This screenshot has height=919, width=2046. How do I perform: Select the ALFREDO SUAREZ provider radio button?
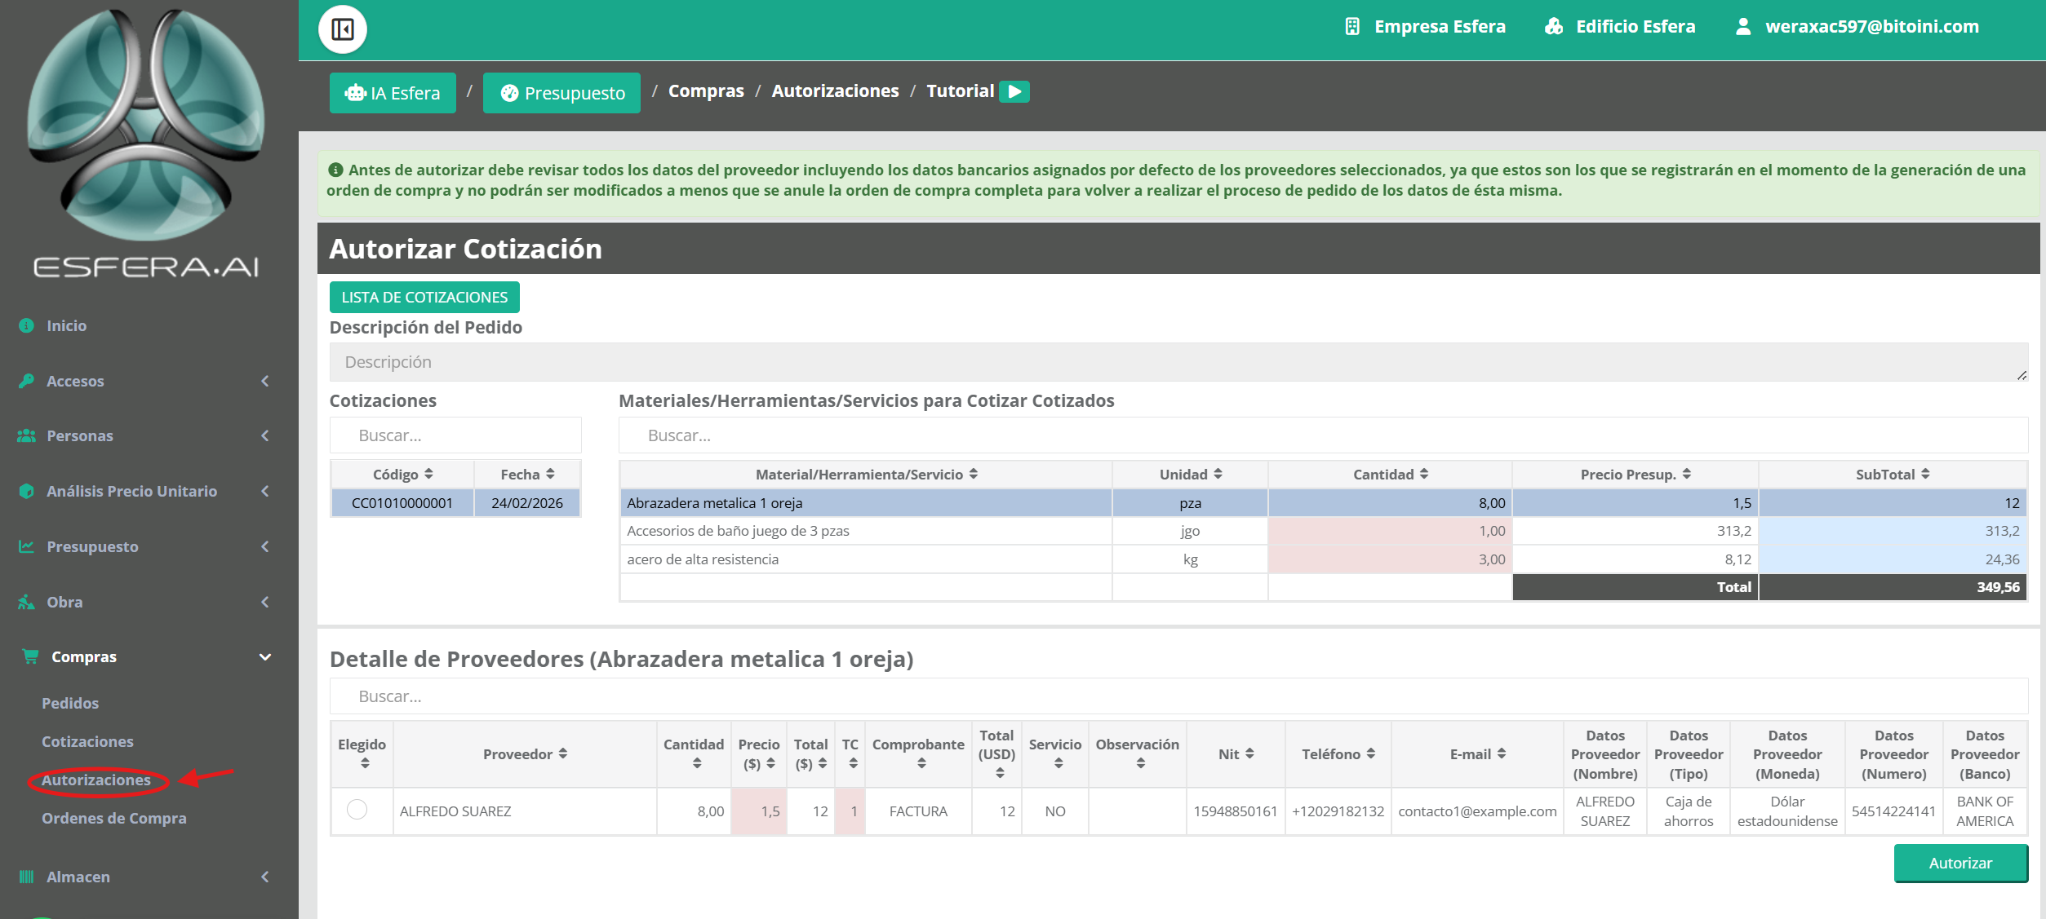pyautogui.click(x=357, y=809)
